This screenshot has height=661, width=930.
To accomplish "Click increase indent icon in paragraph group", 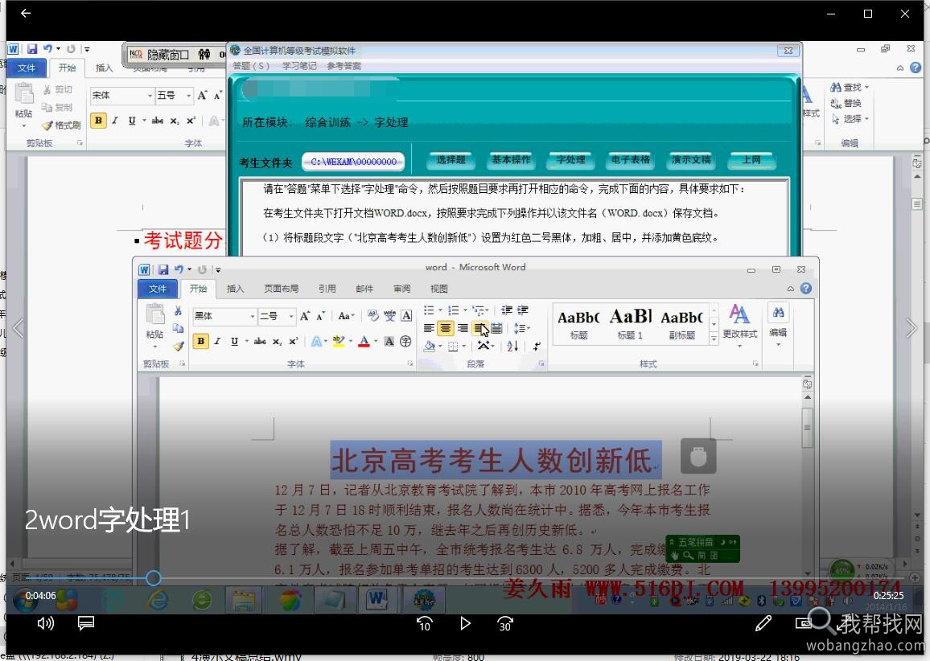I will coord(523,310).
